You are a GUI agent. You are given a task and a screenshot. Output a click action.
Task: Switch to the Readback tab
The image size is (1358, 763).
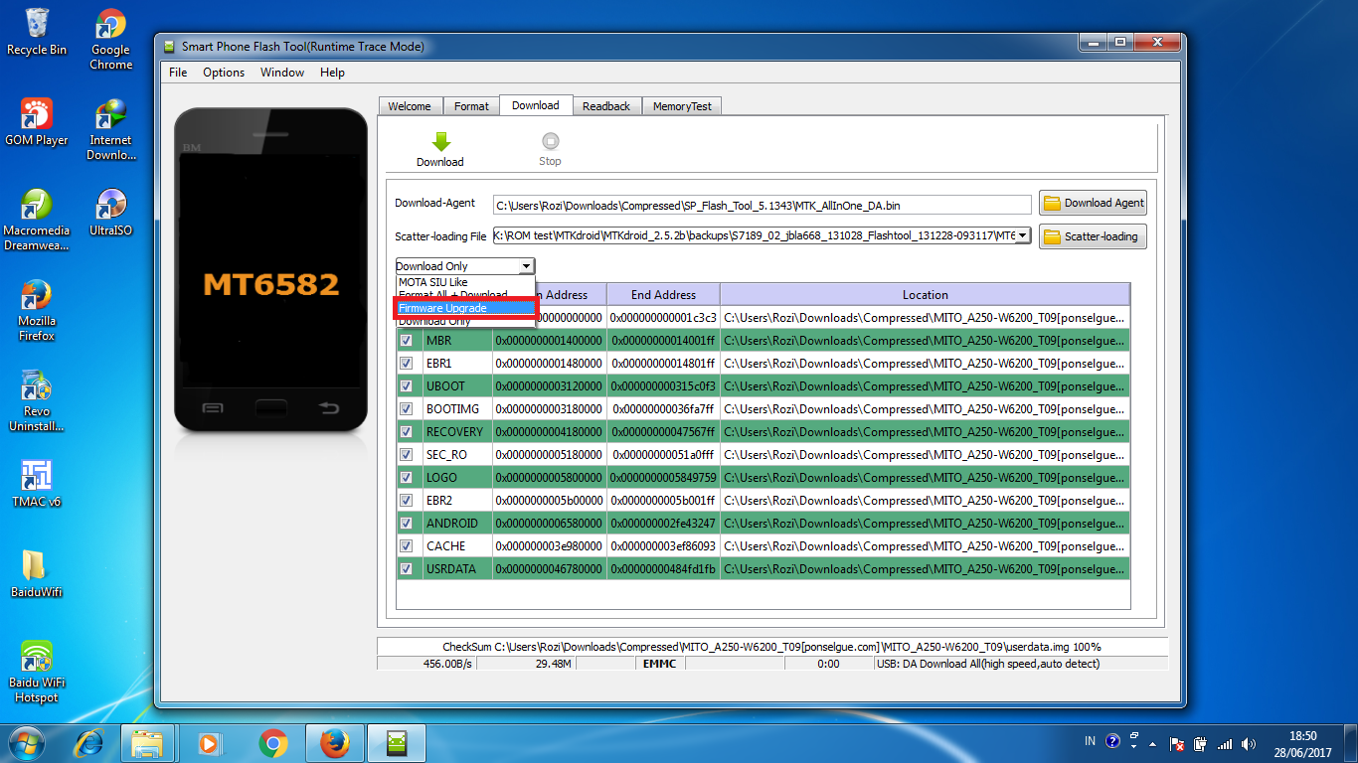tap(606, 106)
